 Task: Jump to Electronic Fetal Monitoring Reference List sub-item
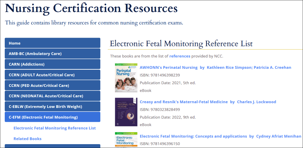pyautogui.click(x=55, y=128)
